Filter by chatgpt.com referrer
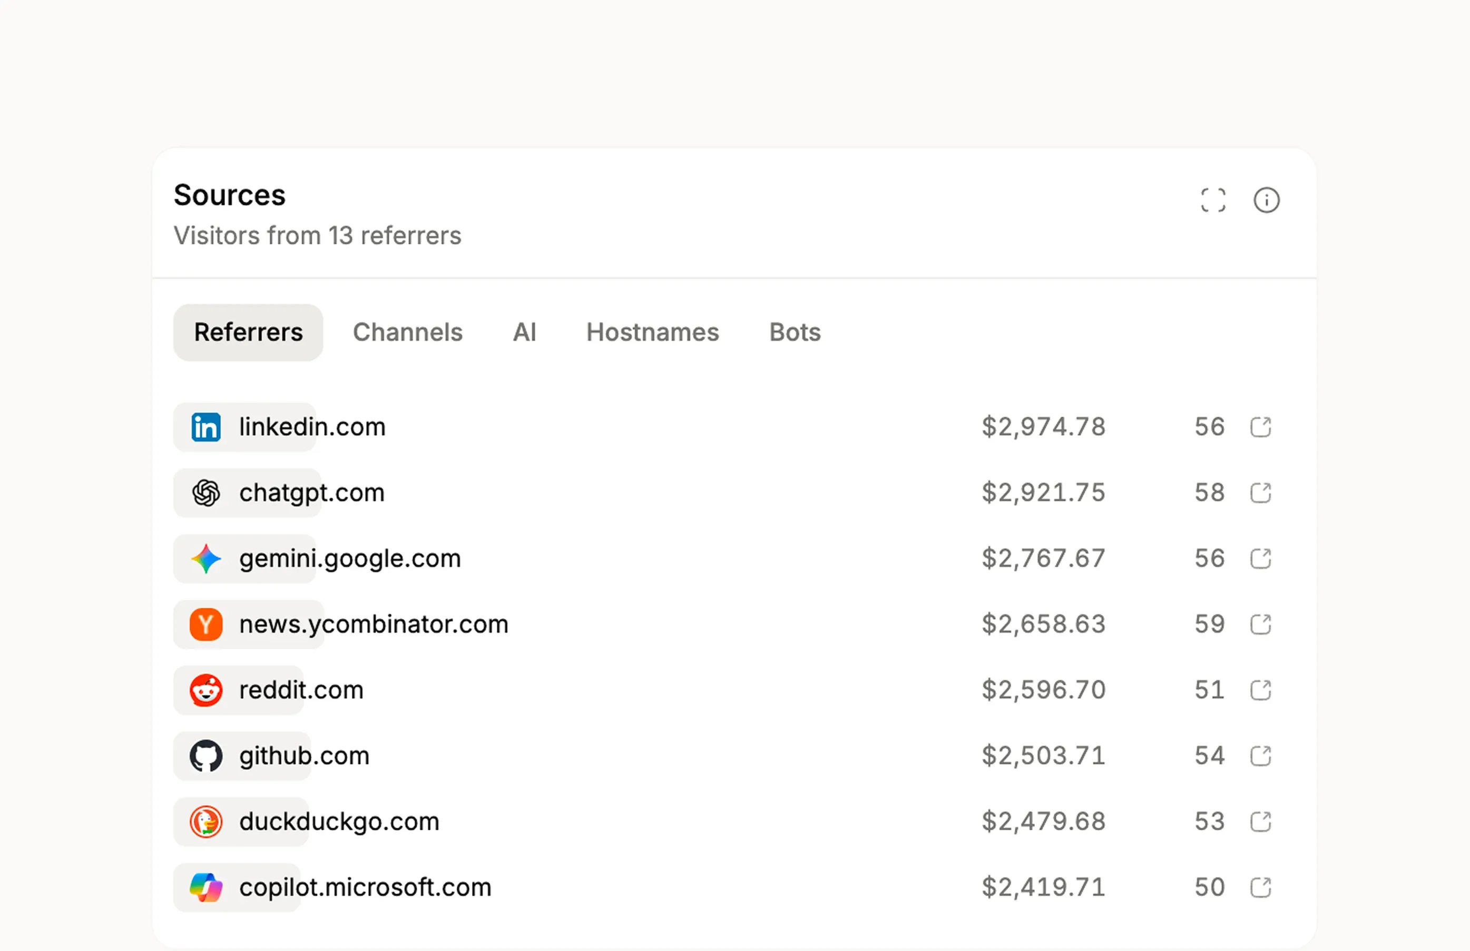 coord(312,493)
